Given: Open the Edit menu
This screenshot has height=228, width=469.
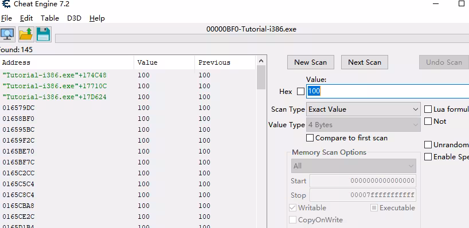Looking at the screenshot, I should click(x=26, y=18).
